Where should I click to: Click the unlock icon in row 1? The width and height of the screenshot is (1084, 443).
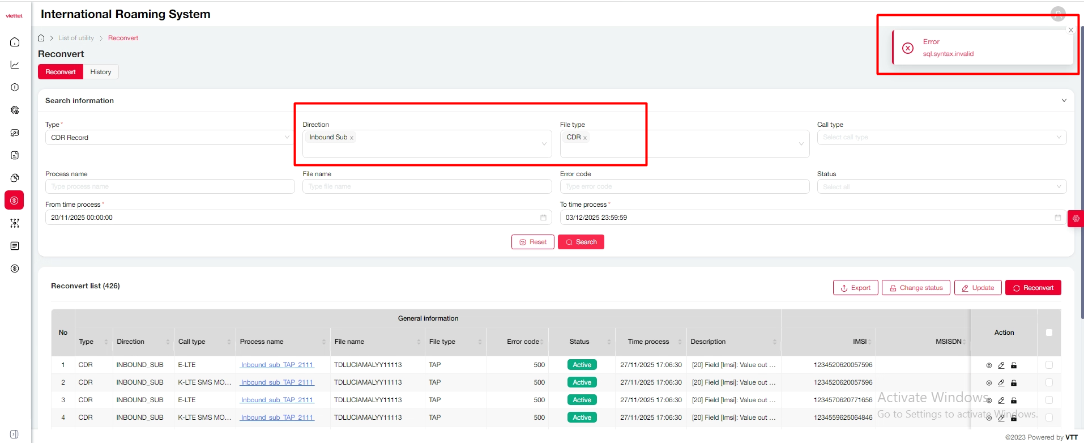[x=1014, y=365]
